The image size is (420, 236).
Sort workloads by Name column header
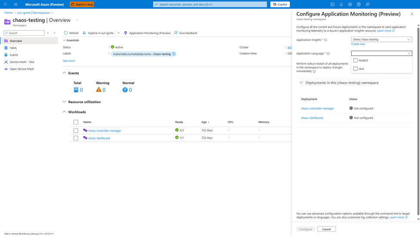87,122
